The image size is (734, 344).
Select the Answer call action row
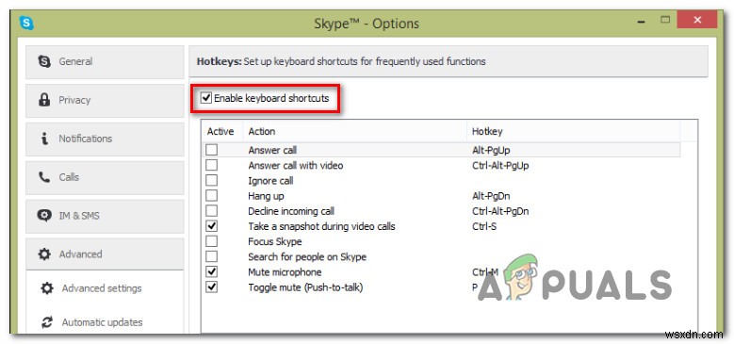[x=441, y=150]
